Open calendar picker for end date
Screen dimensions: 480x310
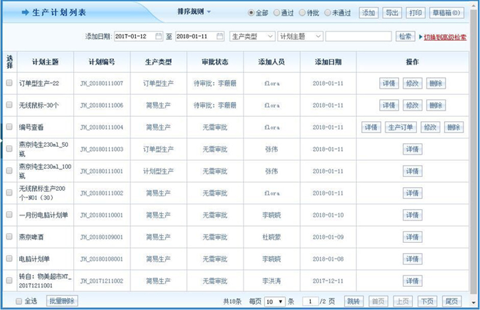point(220,37)
